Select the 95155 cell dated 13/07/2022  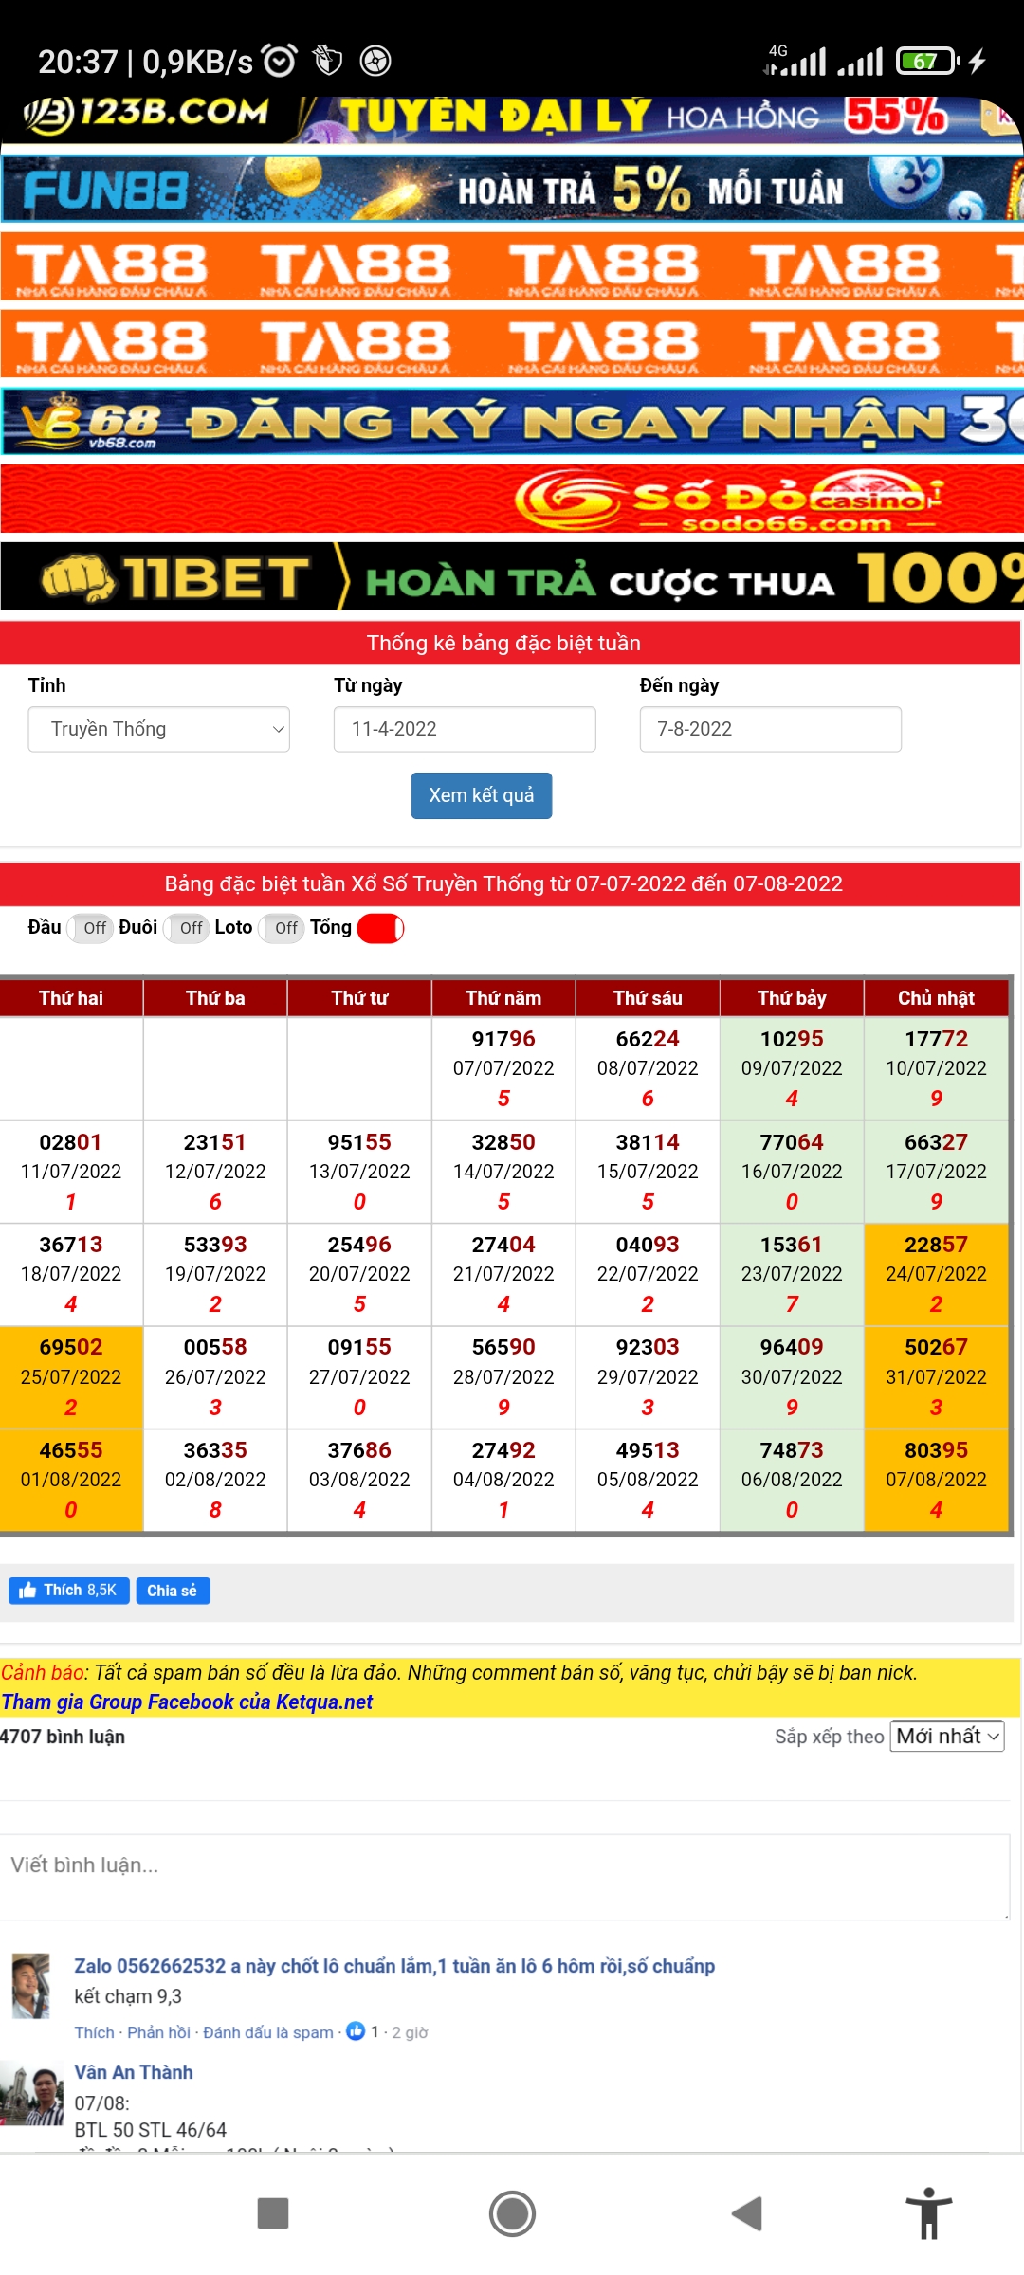(x=359, y=1172)
